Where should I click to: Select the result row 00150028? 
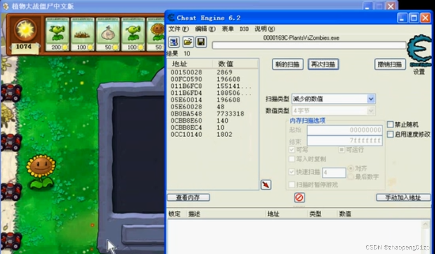(213, 72)
